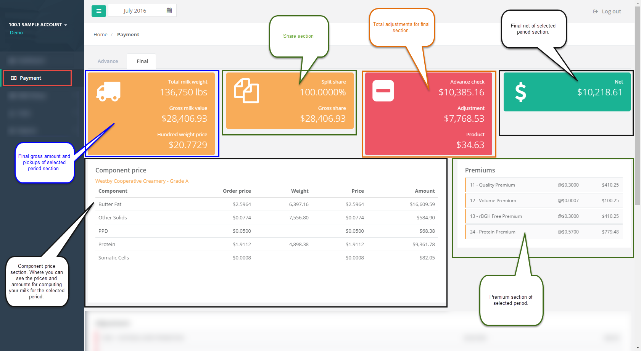This screenshot has height=351, width=641.
Task: Click the money icon beside Payment
Action: (14, 78)
